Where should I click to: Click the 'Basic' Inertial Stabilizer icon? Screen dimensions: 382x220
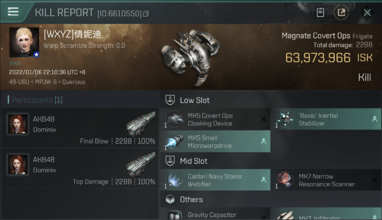(285, 119)
